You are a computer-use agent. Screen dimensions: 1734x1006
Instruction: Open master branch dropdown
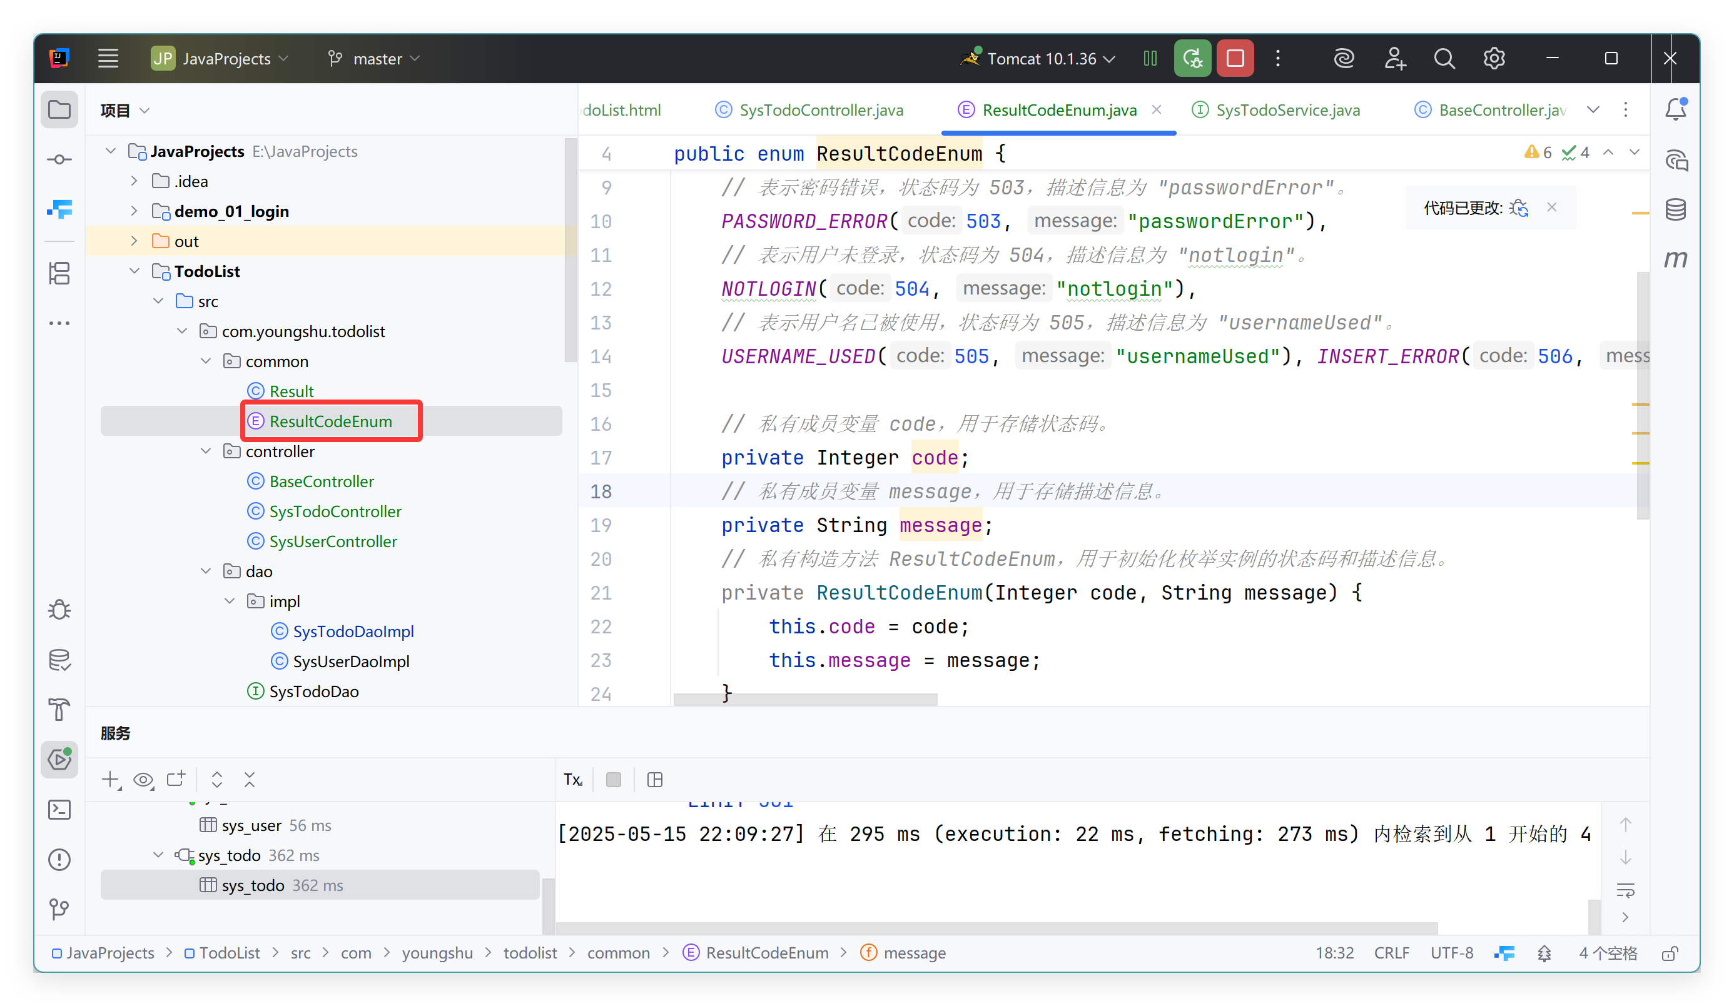[374, 58]
